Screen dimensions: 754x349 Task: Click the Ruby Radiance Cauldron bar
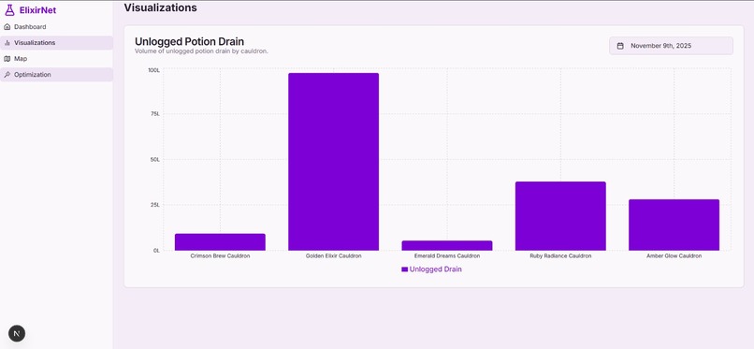point(560,216)
